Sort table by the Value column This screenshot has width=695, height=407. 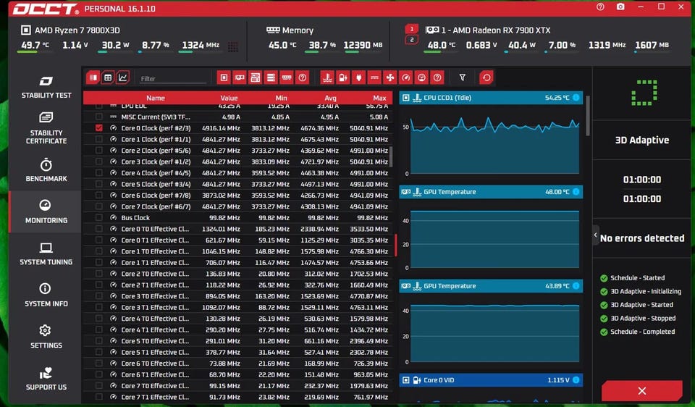click(x=229, y=98)
